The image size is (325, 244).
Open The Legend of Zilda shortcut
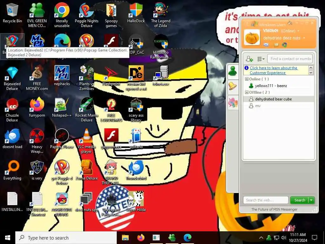point(161,15)
